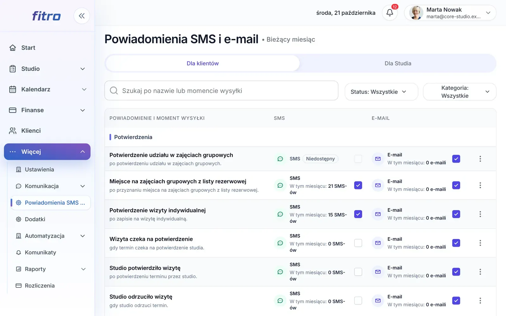The image size is (506, 316).
Task: Open three-dot menu for Wizyta czeka row
Action: [480, 243]
